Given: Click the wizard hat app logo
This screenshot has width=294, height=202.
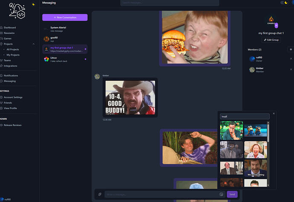Looking at the screenshot, I should [17, 11].
